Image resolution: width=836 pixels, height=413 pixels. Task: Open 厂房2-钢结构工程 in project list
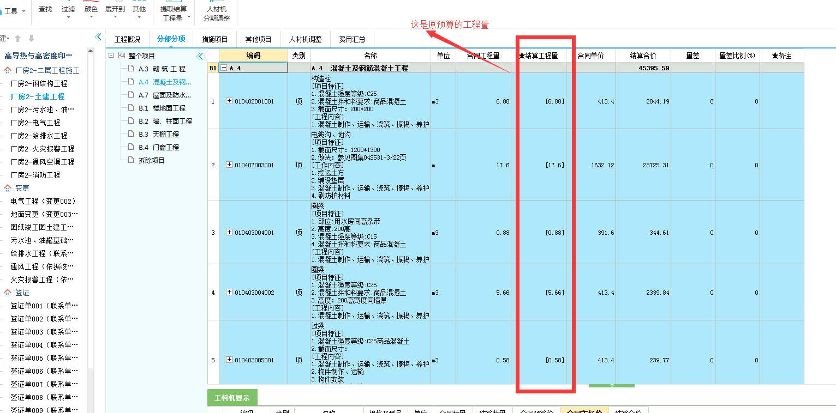39,83
